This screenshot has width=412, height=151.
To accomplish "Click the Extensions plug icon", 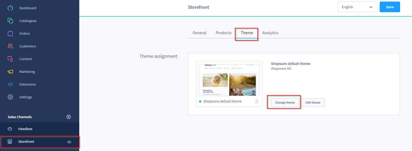I will (x=10, y=84).
